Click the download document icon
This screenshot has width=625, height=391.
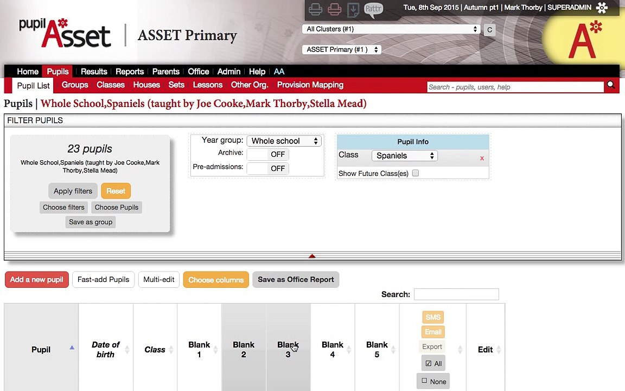[x=353, y=10]
